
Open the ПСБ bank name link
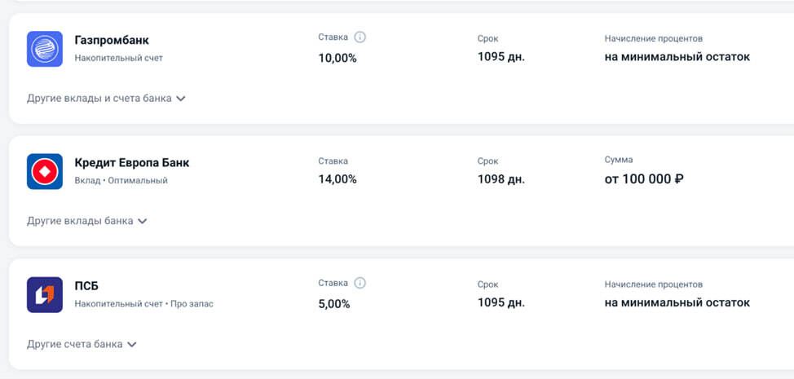coord(86,286)
